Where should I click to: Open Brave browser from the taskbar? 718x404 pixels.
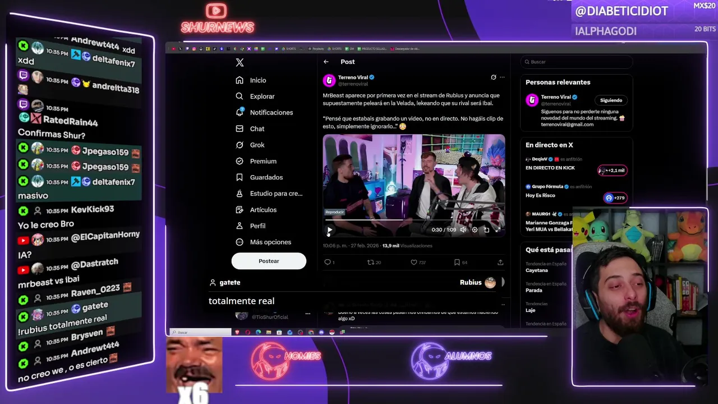[x=237, y=332]
